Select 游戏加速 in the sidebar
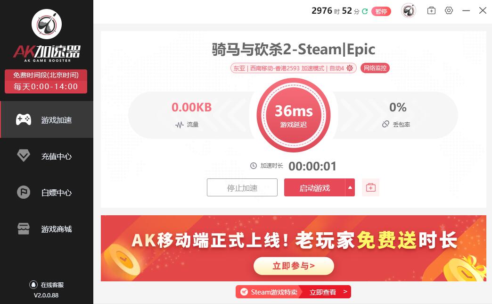492x304 pixels. pos(47,120)
